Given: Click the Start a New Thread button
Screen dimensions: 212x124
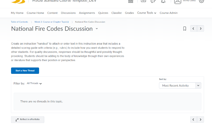Looking at the screenshot, I should click(x=25, y=71).
